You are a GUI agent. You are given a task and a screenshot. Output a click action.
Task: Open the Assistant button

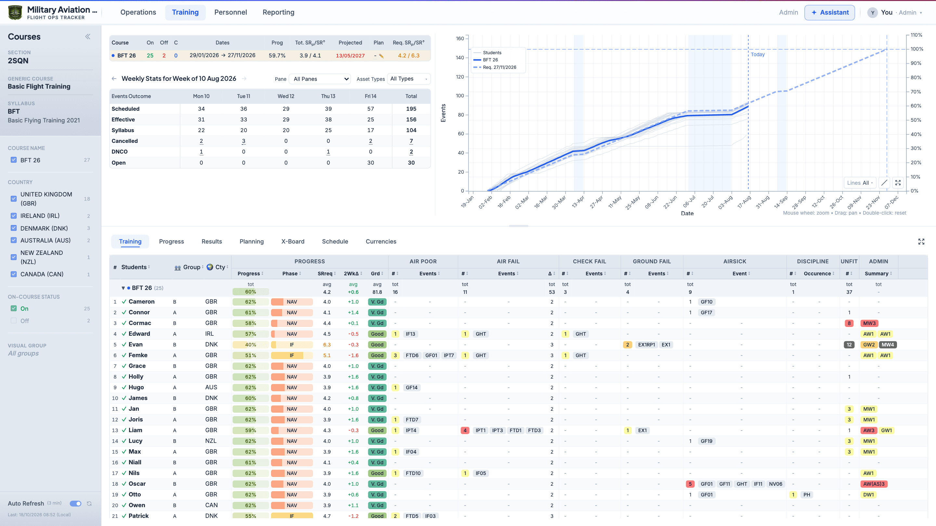click(829, 12)
